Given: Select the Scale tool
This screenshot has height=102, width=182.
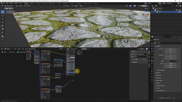Looking at the screenshot, I should point(3,26).
